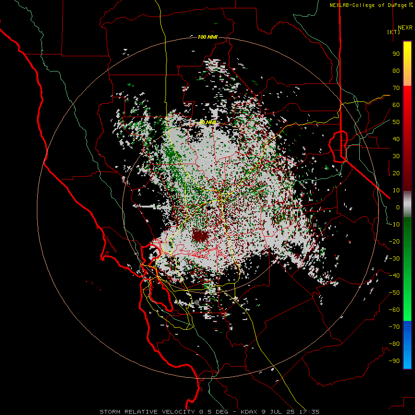Click the 10 value on the velocity scale

point(396,190)
